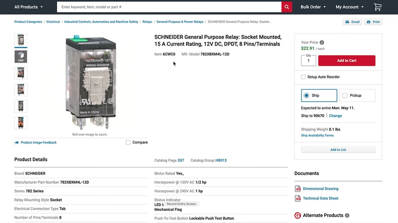
Task: Select the third thumbnail image
Action: tap(21, 73)
